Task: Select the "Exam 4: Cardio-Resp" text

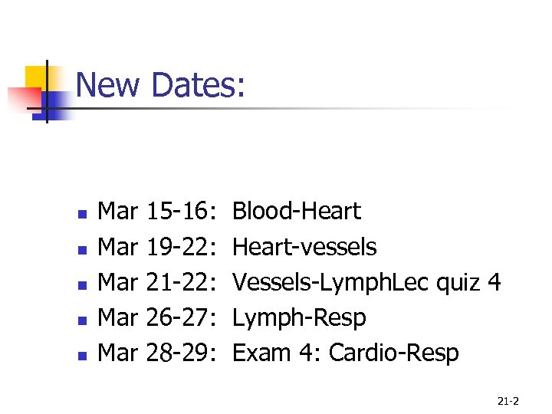Action: (x=345, y=353)
